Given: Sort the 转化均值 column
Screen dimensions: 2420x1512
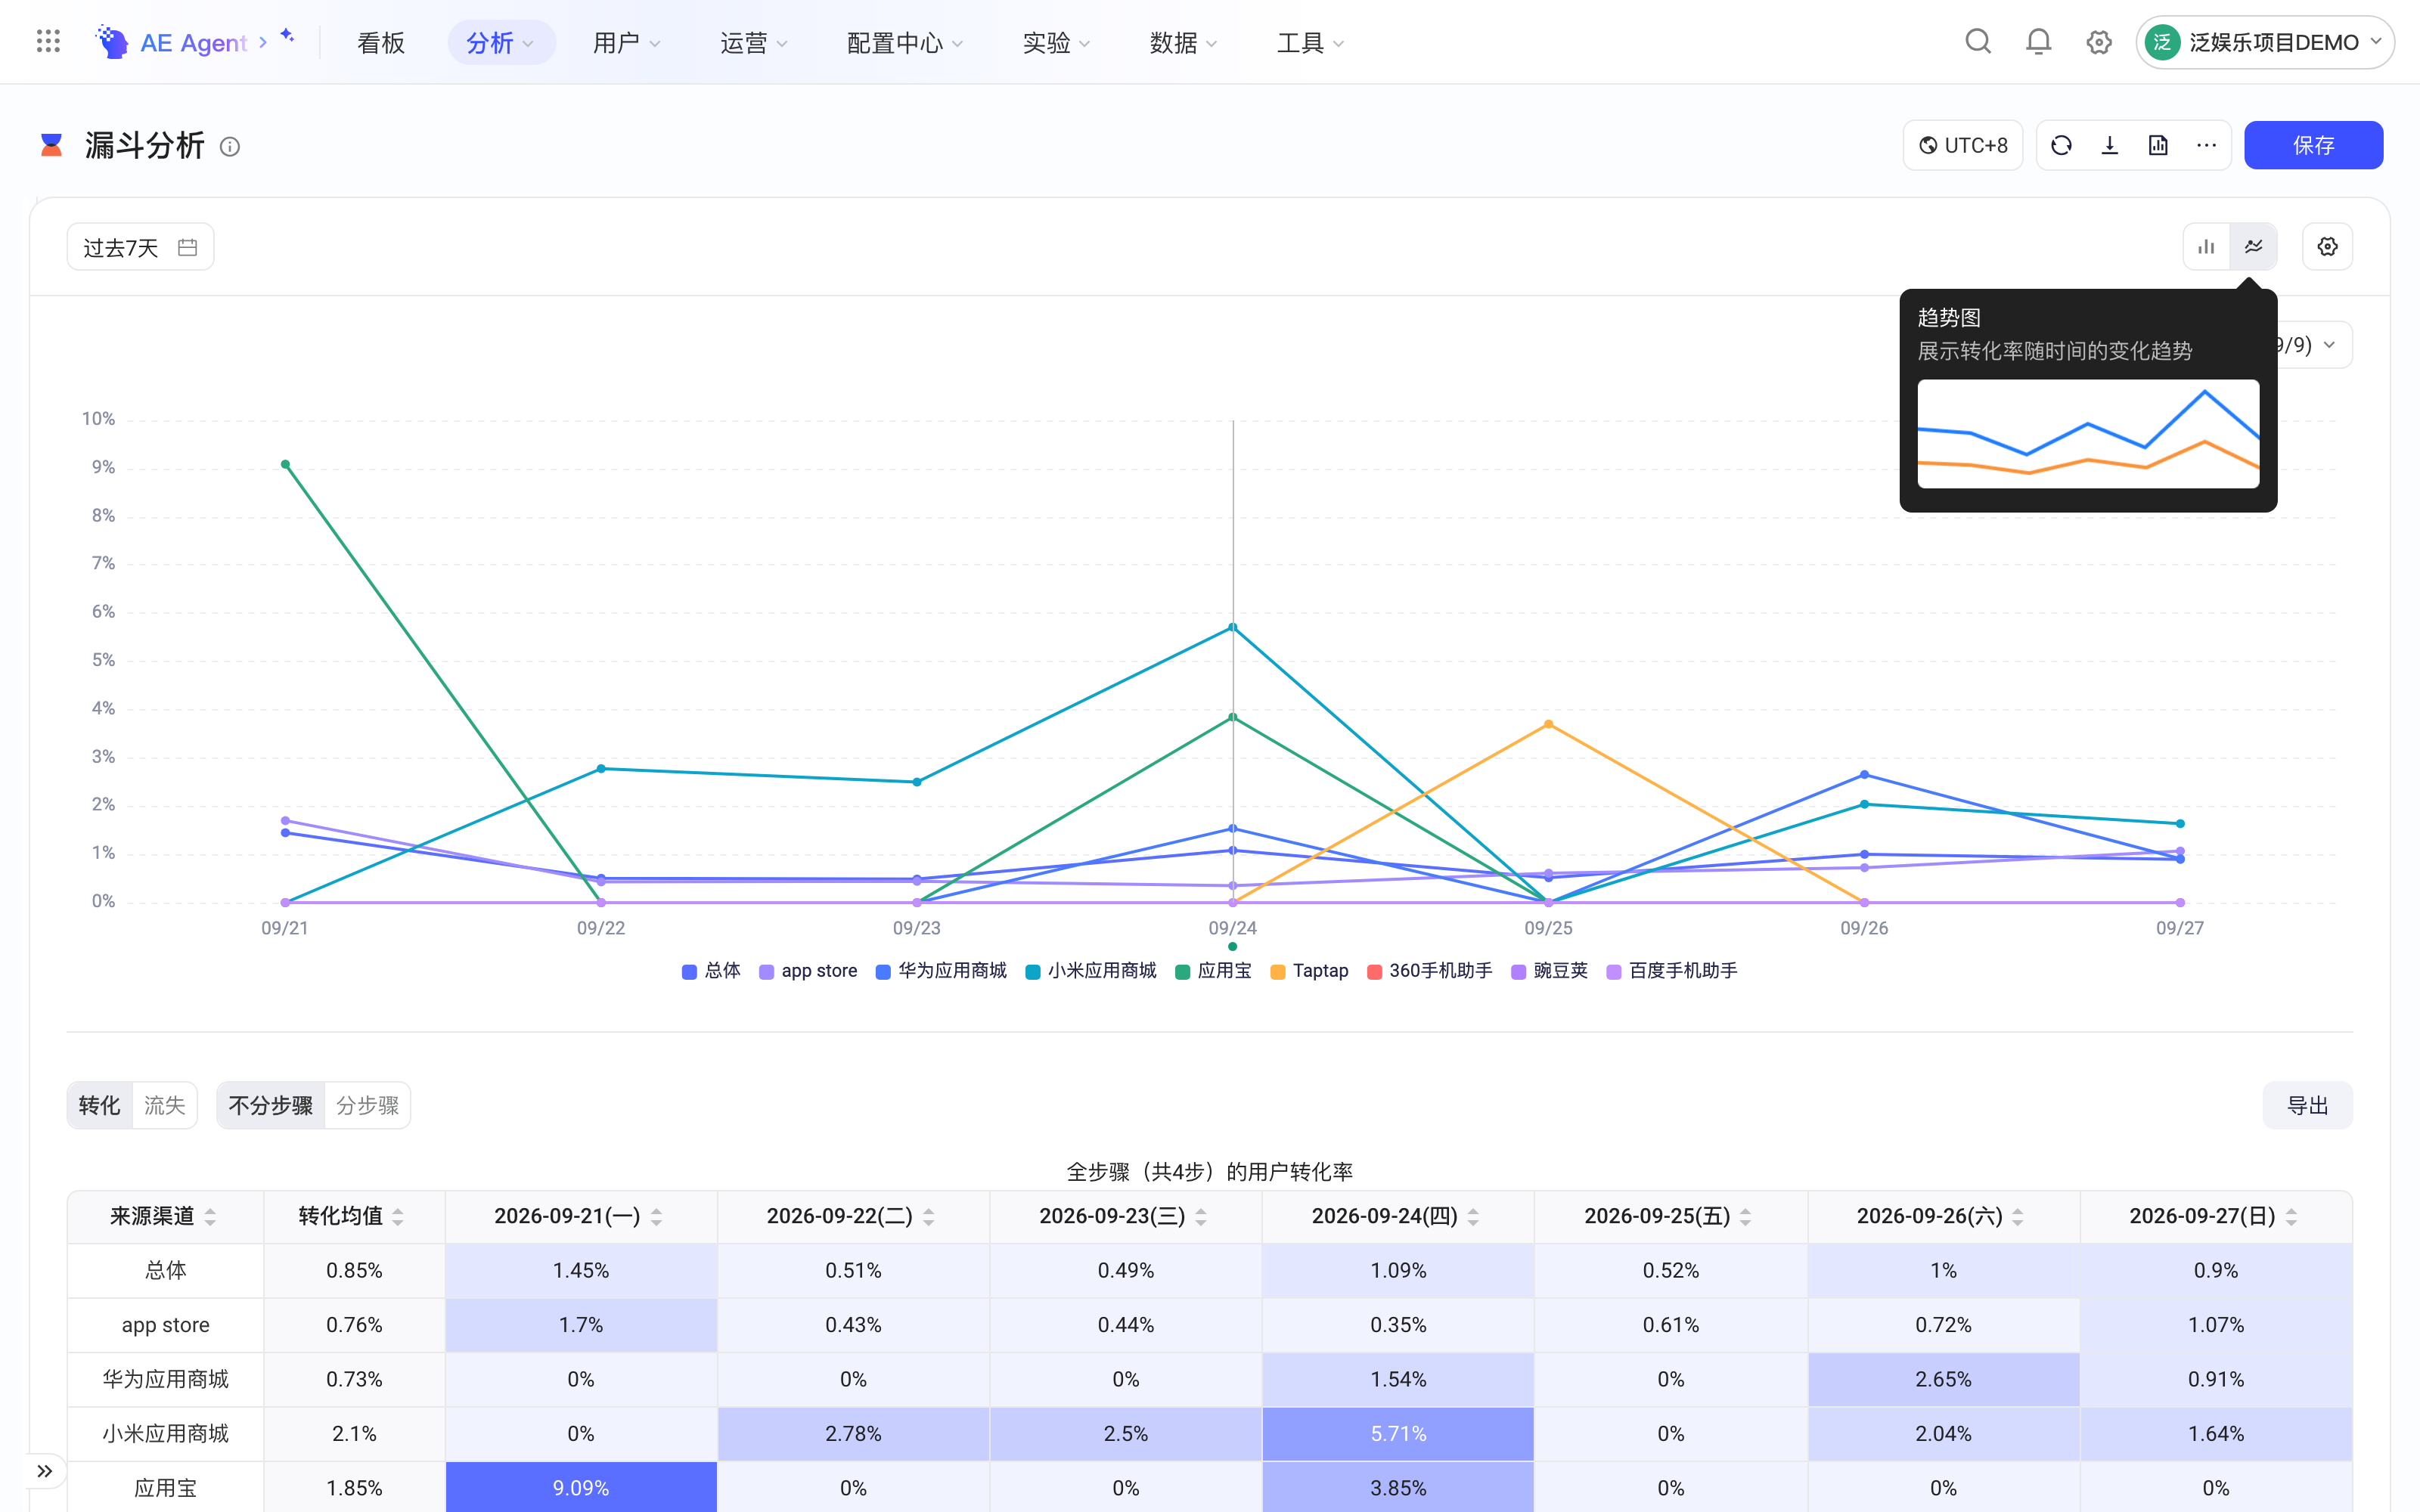Looking at the screenshot, I should click(x=398, y=1216).
